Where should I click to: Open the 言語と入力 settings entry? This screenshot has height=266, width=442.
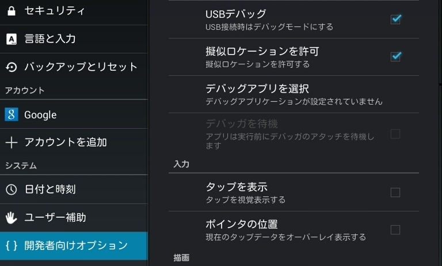click(50, 39)
